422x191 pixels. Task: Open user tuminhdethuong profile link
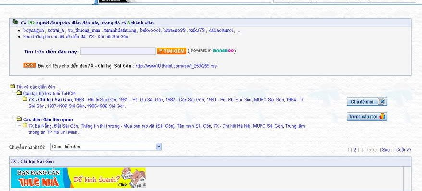pos(120,30)
